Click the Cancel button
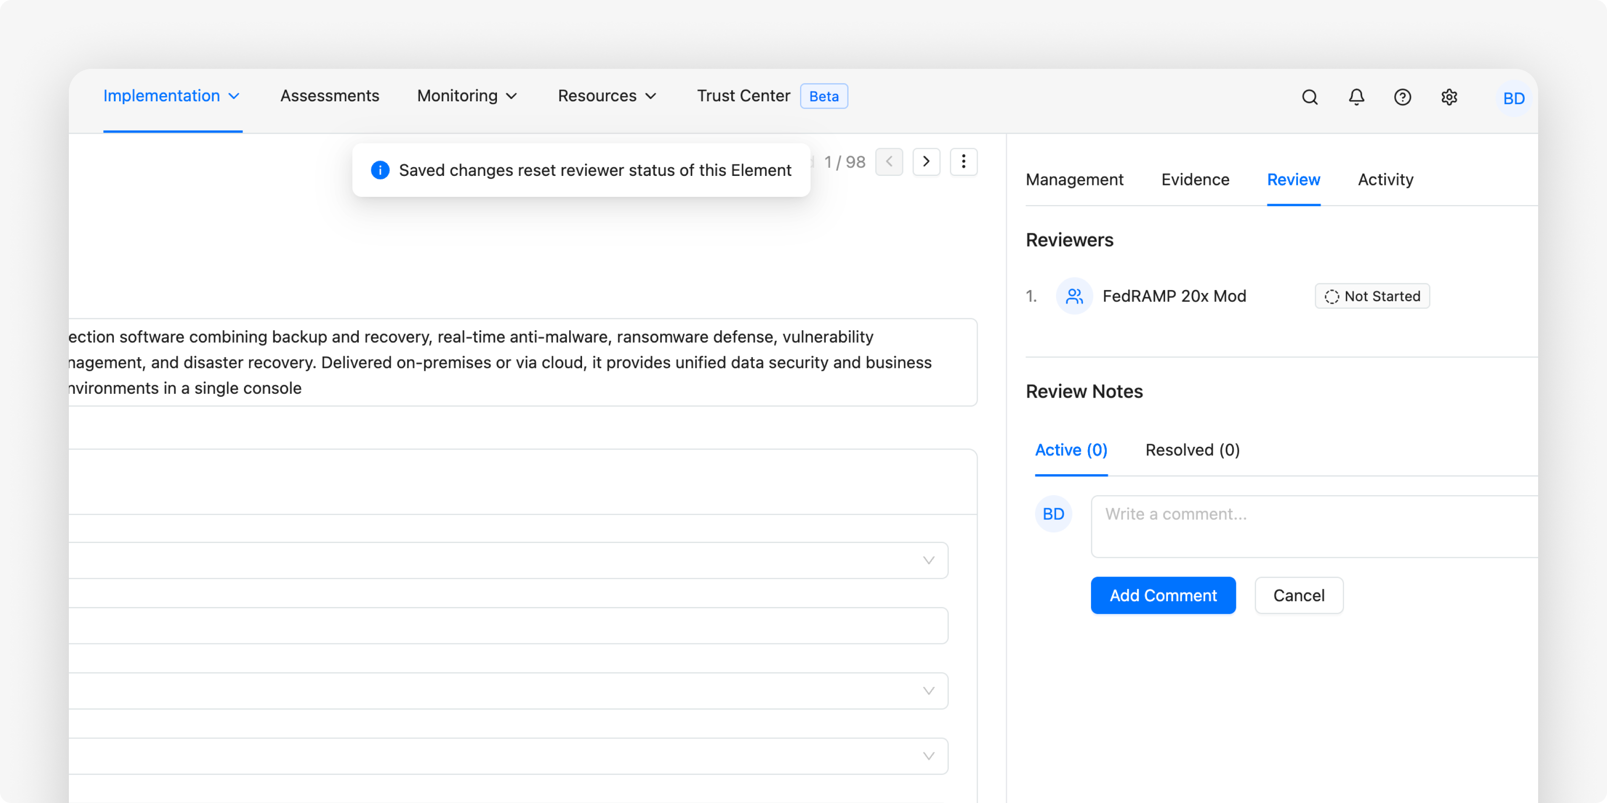 pyautogui.click(x=1299, y=596)
